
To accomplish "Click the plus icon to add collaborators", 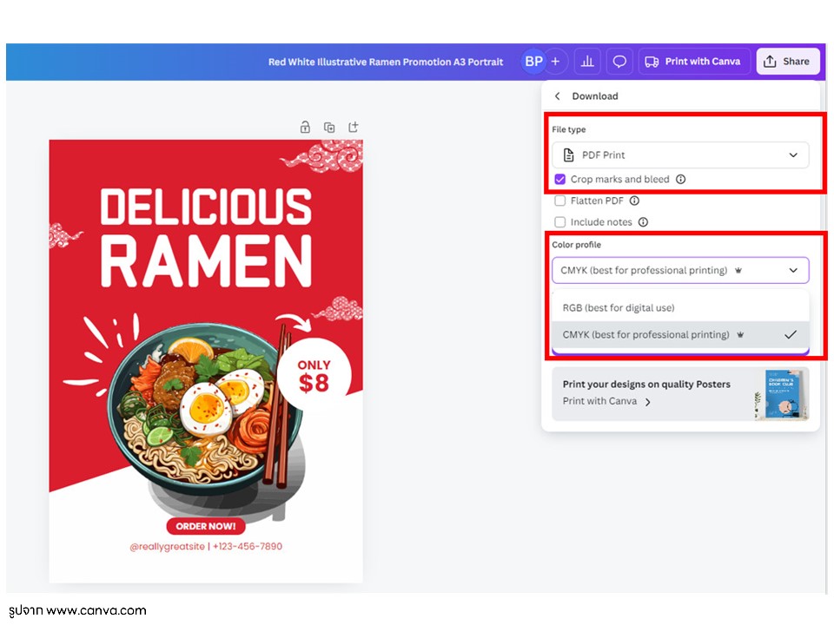I will 555,62.
